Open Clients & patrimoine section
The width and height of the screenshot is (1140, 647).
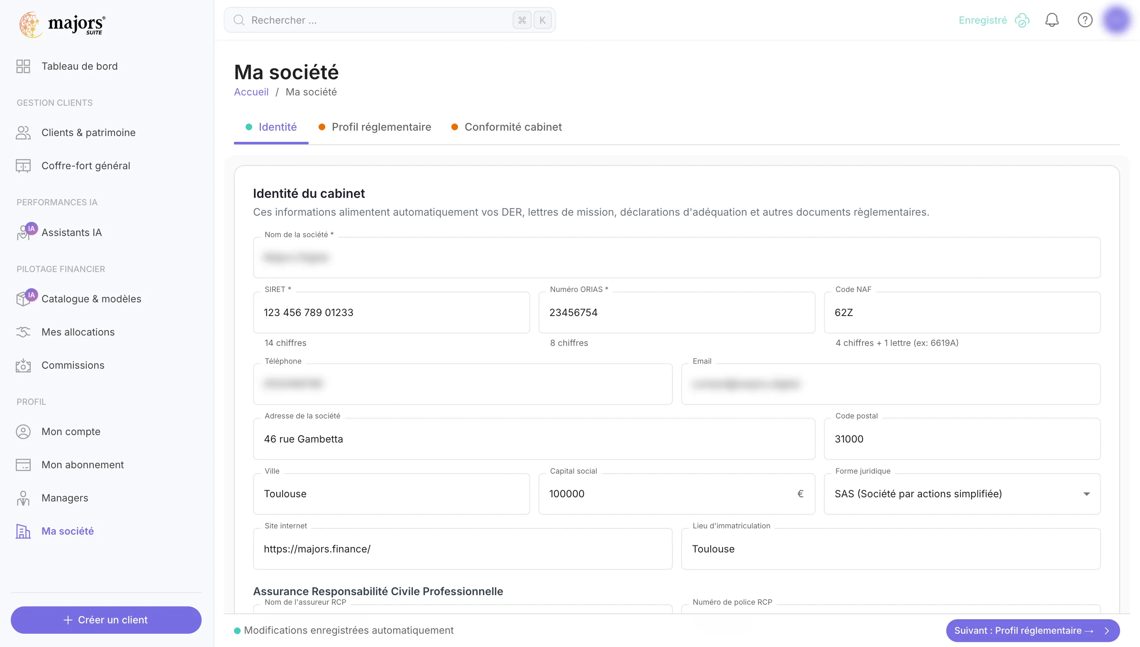click(x=88, y=132)
